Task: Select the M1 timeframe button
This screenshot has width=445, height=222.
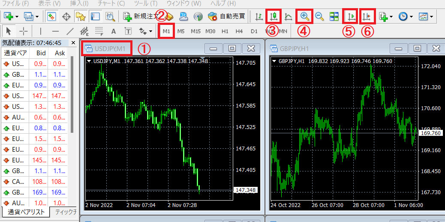Action: click(167, 31)
